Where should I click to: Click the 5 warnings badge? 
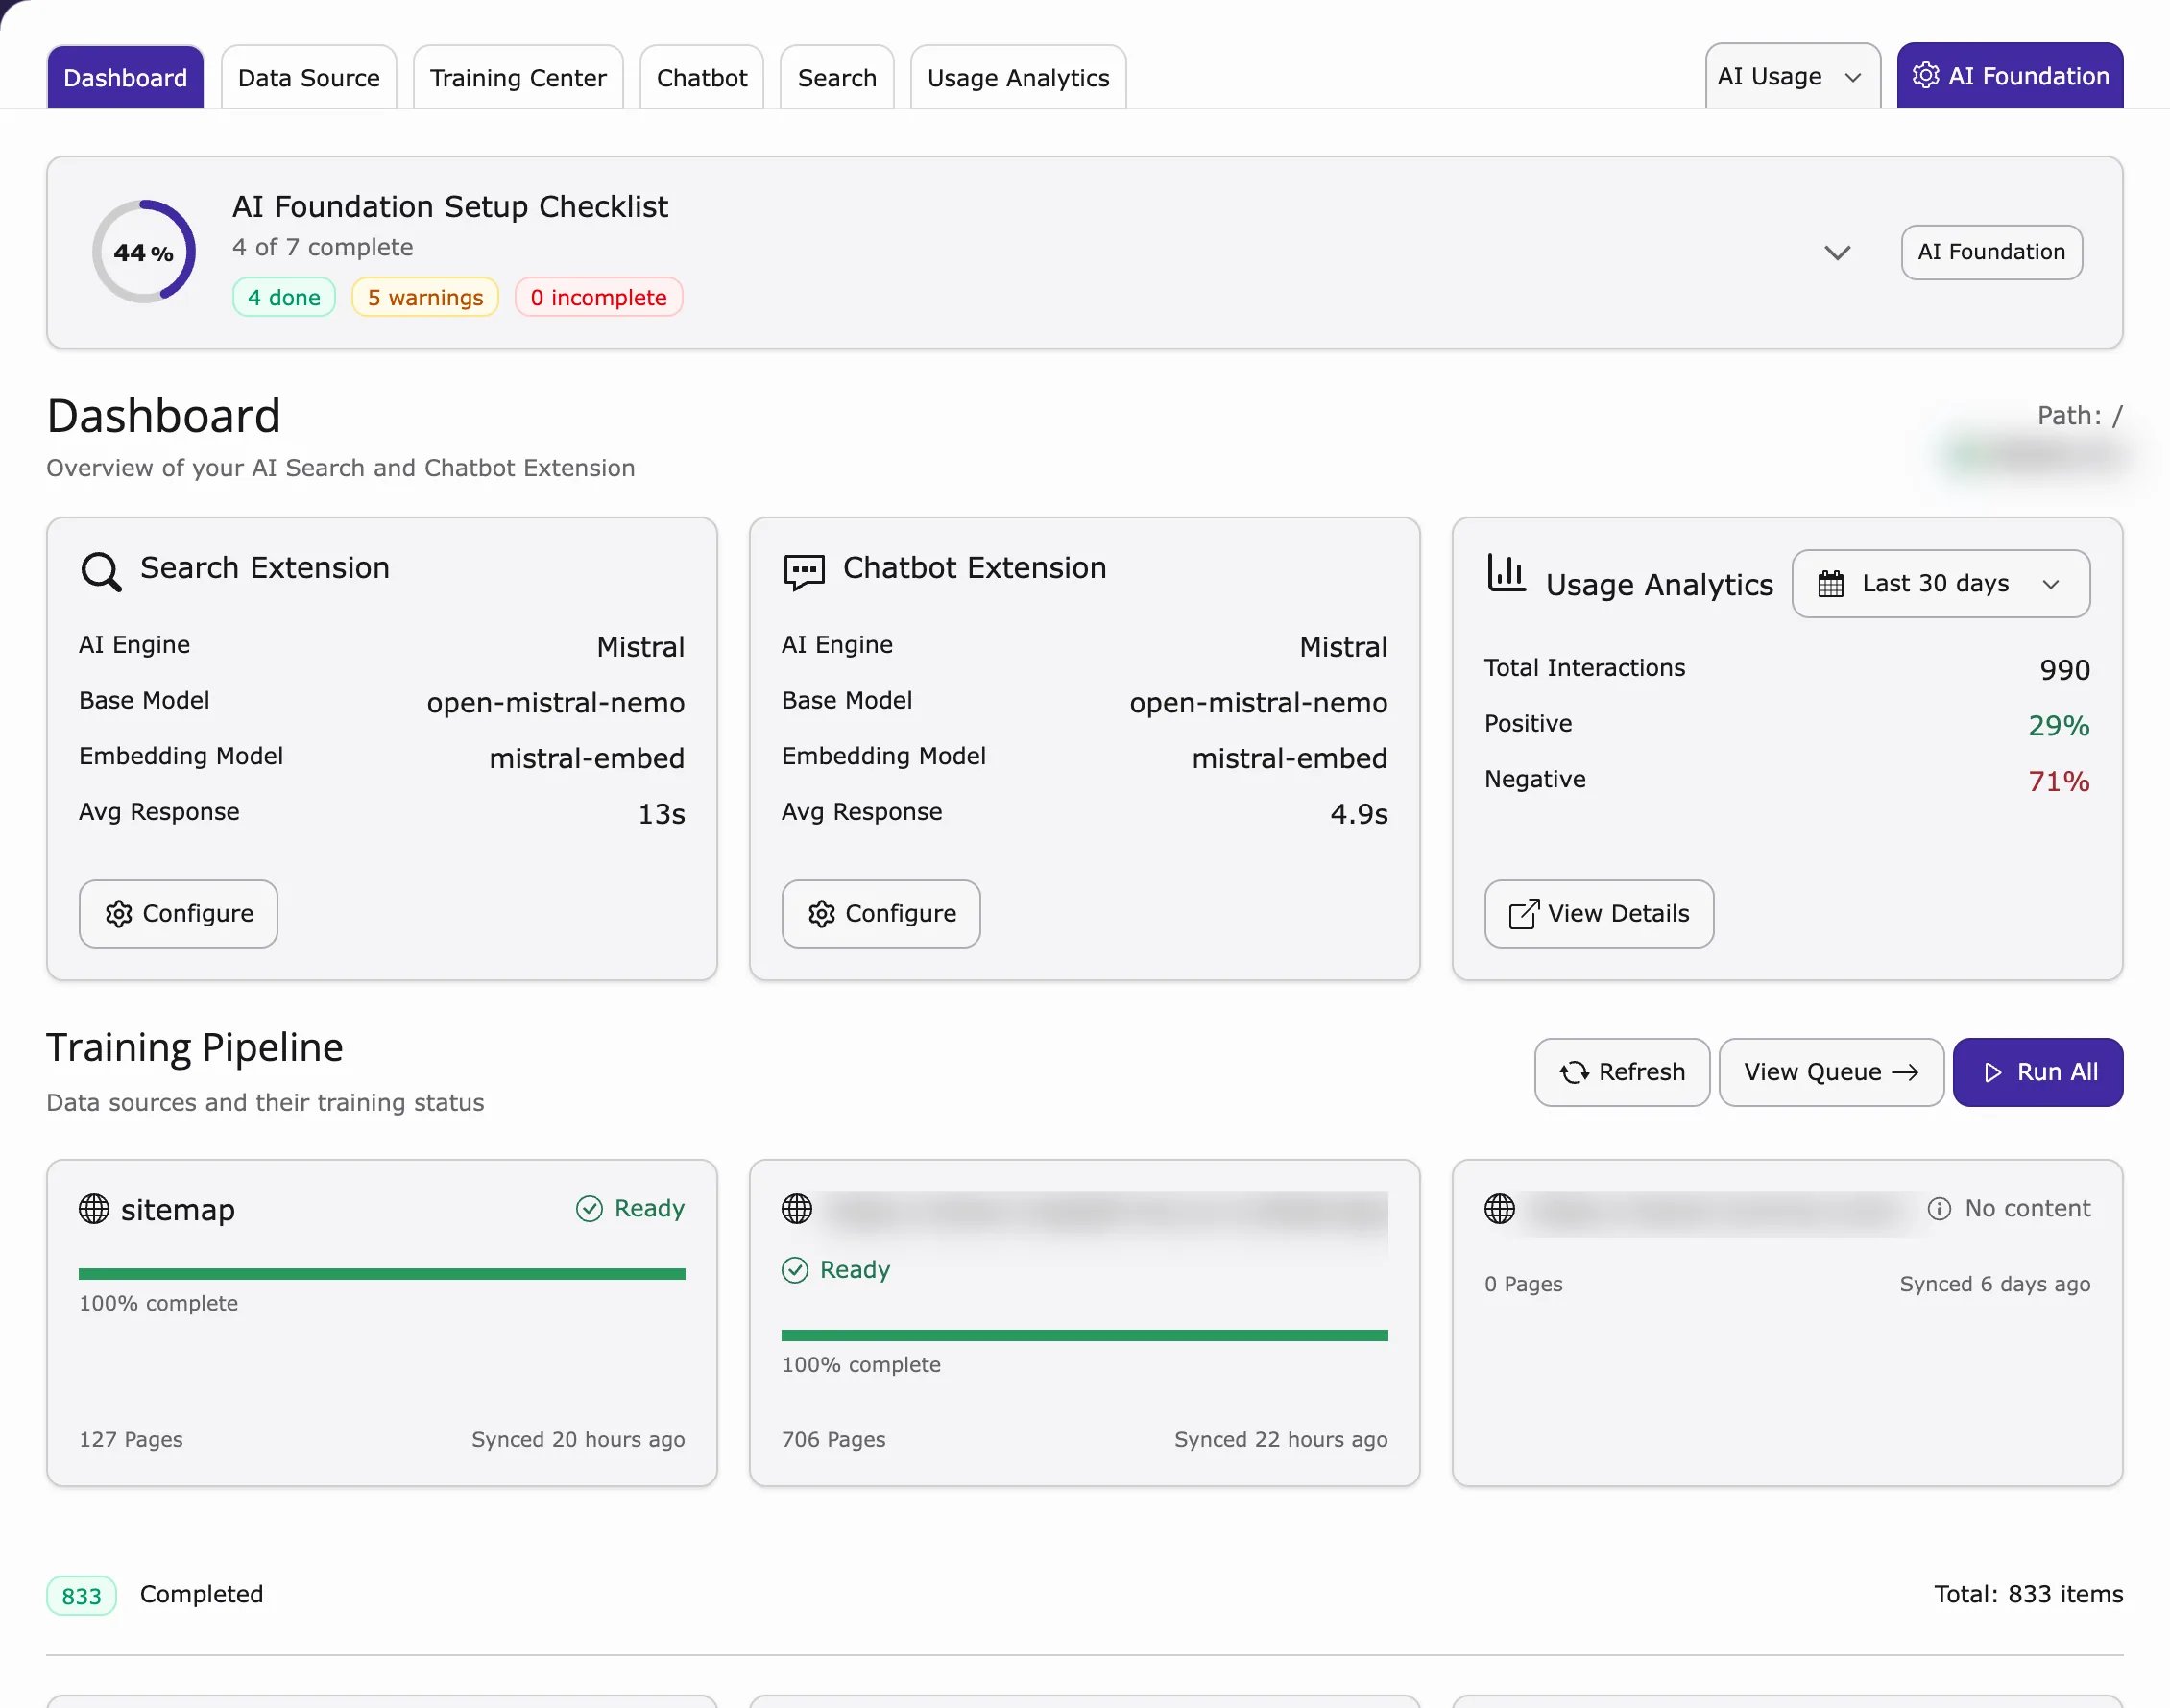(425, 297)
